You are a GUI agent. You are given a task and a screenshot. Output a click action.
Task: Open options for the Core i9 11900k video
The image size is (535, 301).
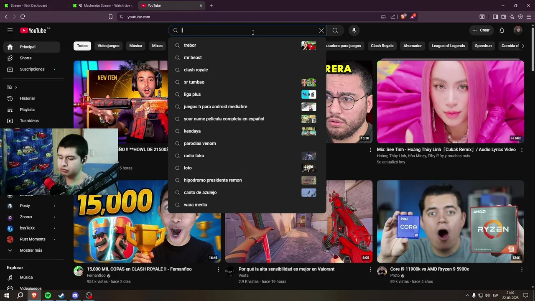tap(522, 270)
